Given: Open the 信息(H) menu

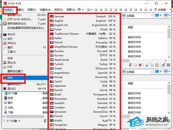Looking at the screenshot, I should click(71, 10).
